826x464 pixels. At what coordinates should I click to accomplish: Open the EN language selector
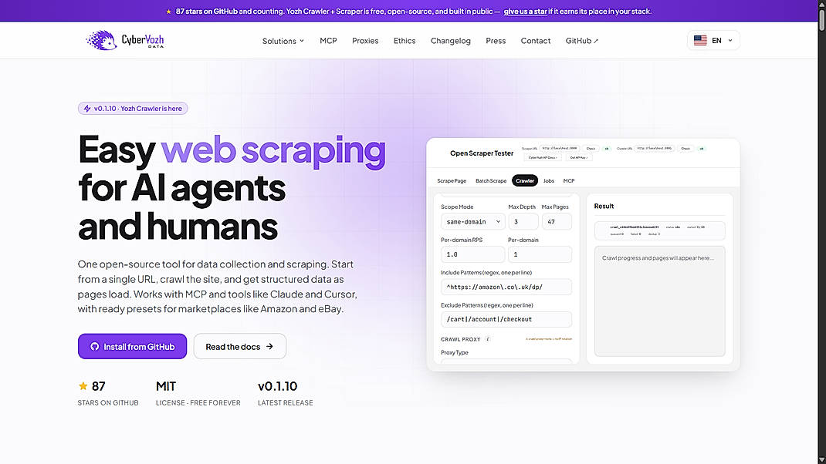tap(713, 41)
